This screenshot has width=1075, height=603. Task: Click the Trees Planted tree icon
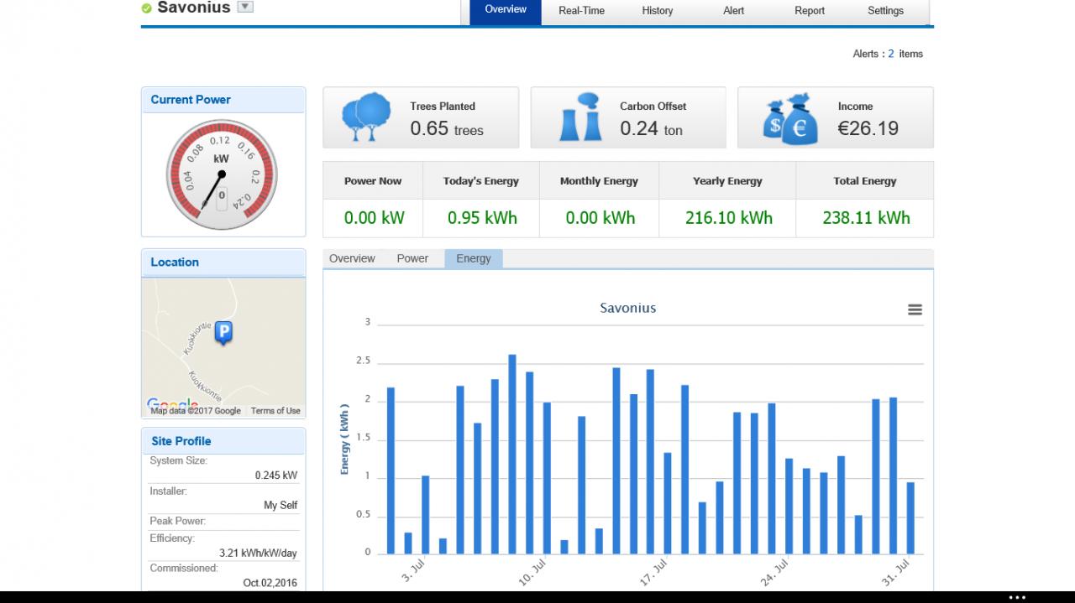366,117
